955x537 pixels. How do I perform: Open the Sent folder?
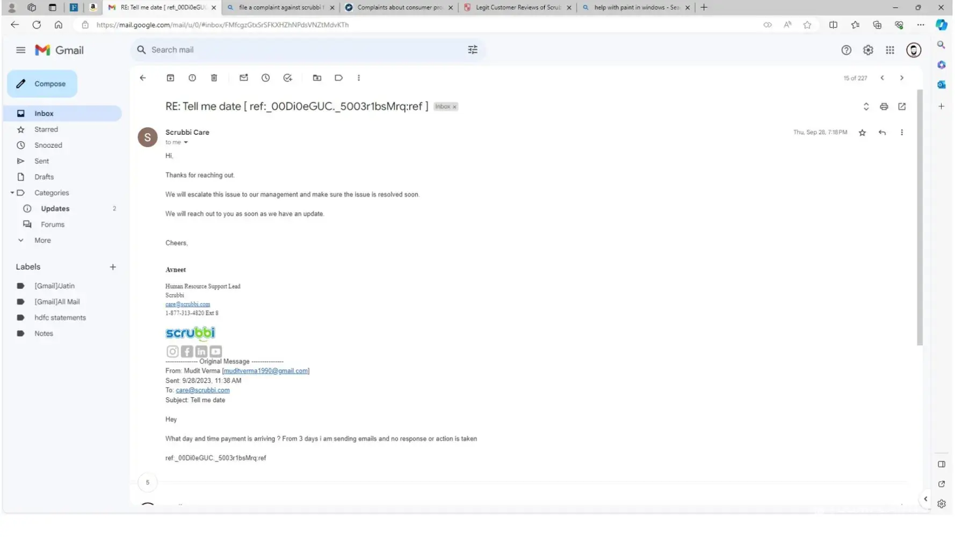click(41, 161)
